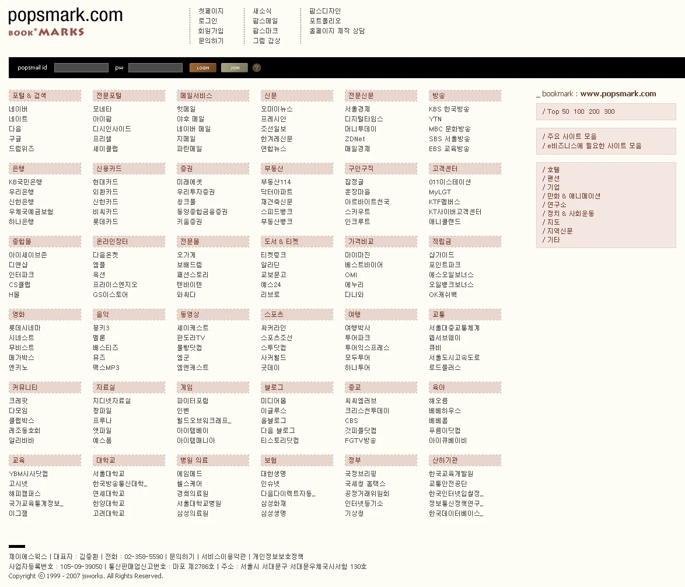The height and width of the screenshot is (587, 685).
Task: Select 팝스메일 from the top menu
Action: point(265,21)
